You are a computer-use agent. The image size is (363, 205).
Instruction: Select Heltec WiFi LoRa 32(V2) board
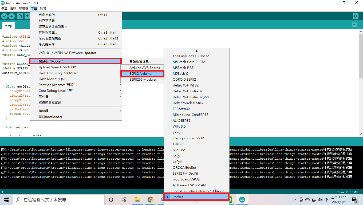tap(197, 97)
